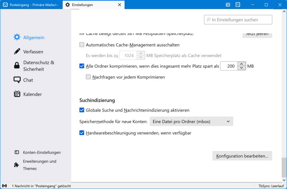Toggle Globale Suche und Nachrichtenindizierung checkbox

tap(82, 110)
